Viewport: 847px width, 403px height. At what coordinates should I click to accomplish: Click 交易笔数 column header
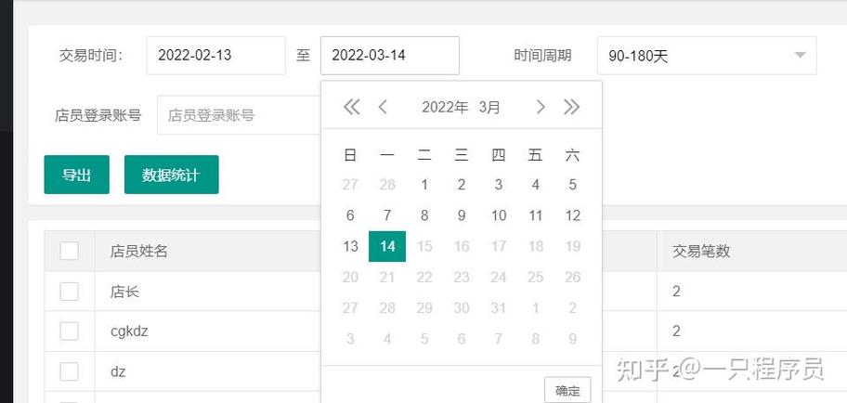point(701,251)
